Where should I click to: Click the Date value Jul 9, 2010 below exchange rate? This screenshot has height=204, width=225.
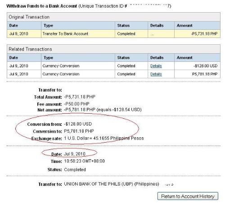(x=75, y=154)
